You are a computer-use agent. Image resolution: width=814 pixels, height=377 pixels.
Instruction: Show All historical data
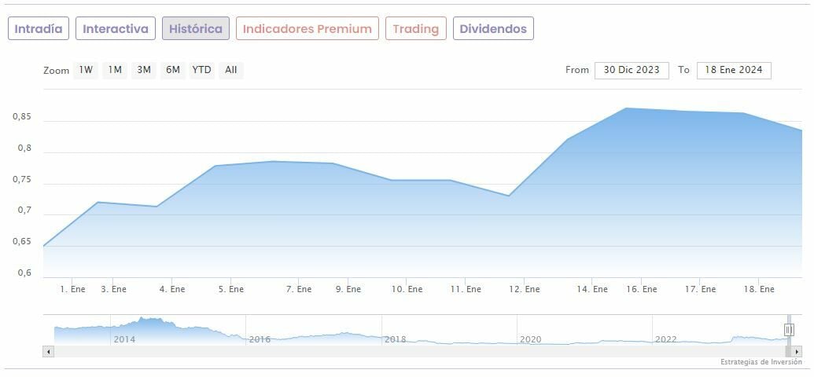(x=230, y=70)
